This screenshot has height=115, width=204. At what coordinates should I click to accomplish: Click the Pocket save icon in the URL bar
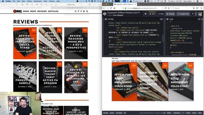click(x=166, y=8)
